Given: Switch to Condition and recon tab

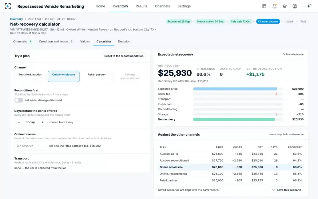Looking at the screenshot, I should (x=56, y=41).
